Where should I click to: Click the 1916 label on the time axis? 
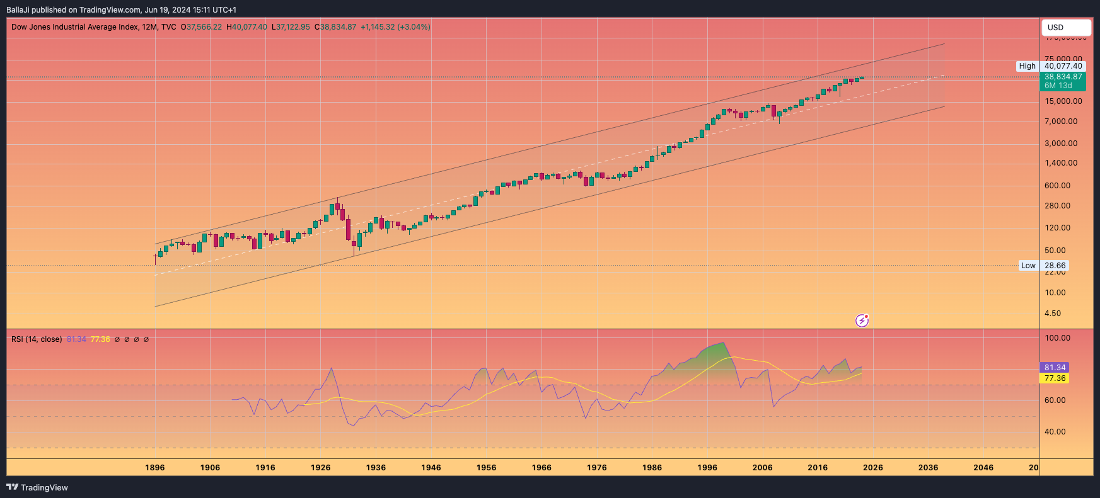tap(265, 468)
